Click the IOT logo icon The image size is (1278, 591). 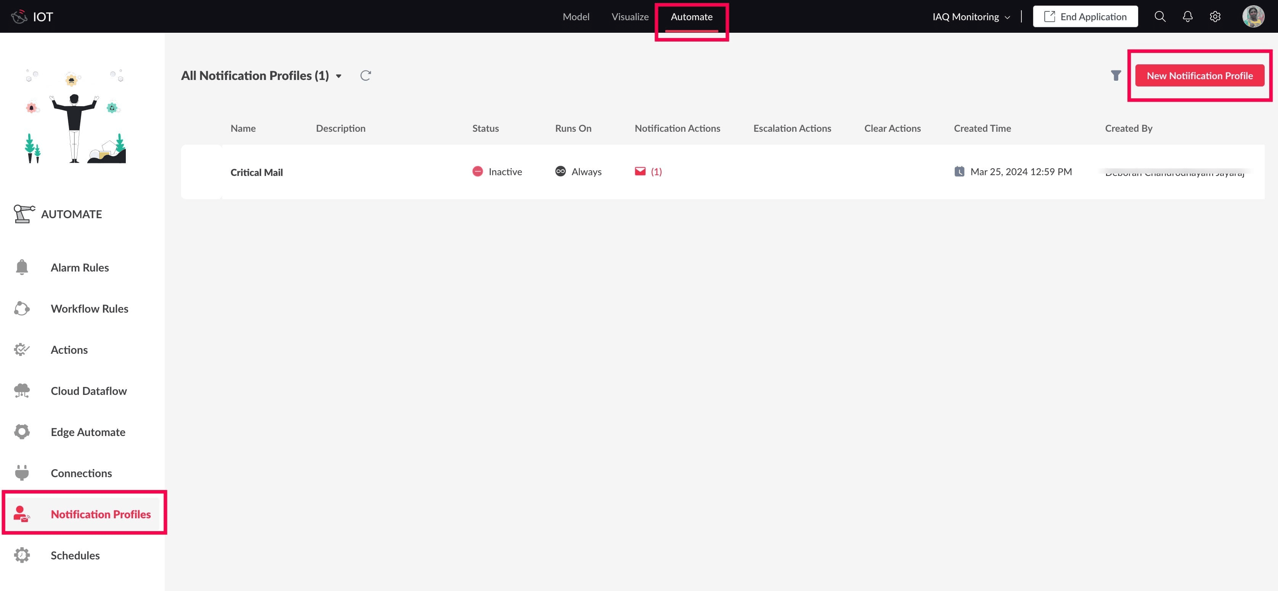coord(19,16)
